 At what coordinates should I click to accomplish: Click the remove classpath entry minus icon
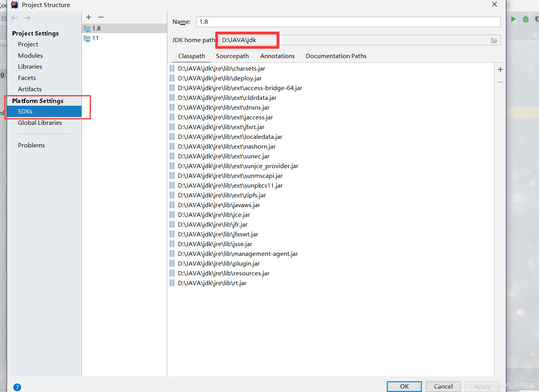500,82
